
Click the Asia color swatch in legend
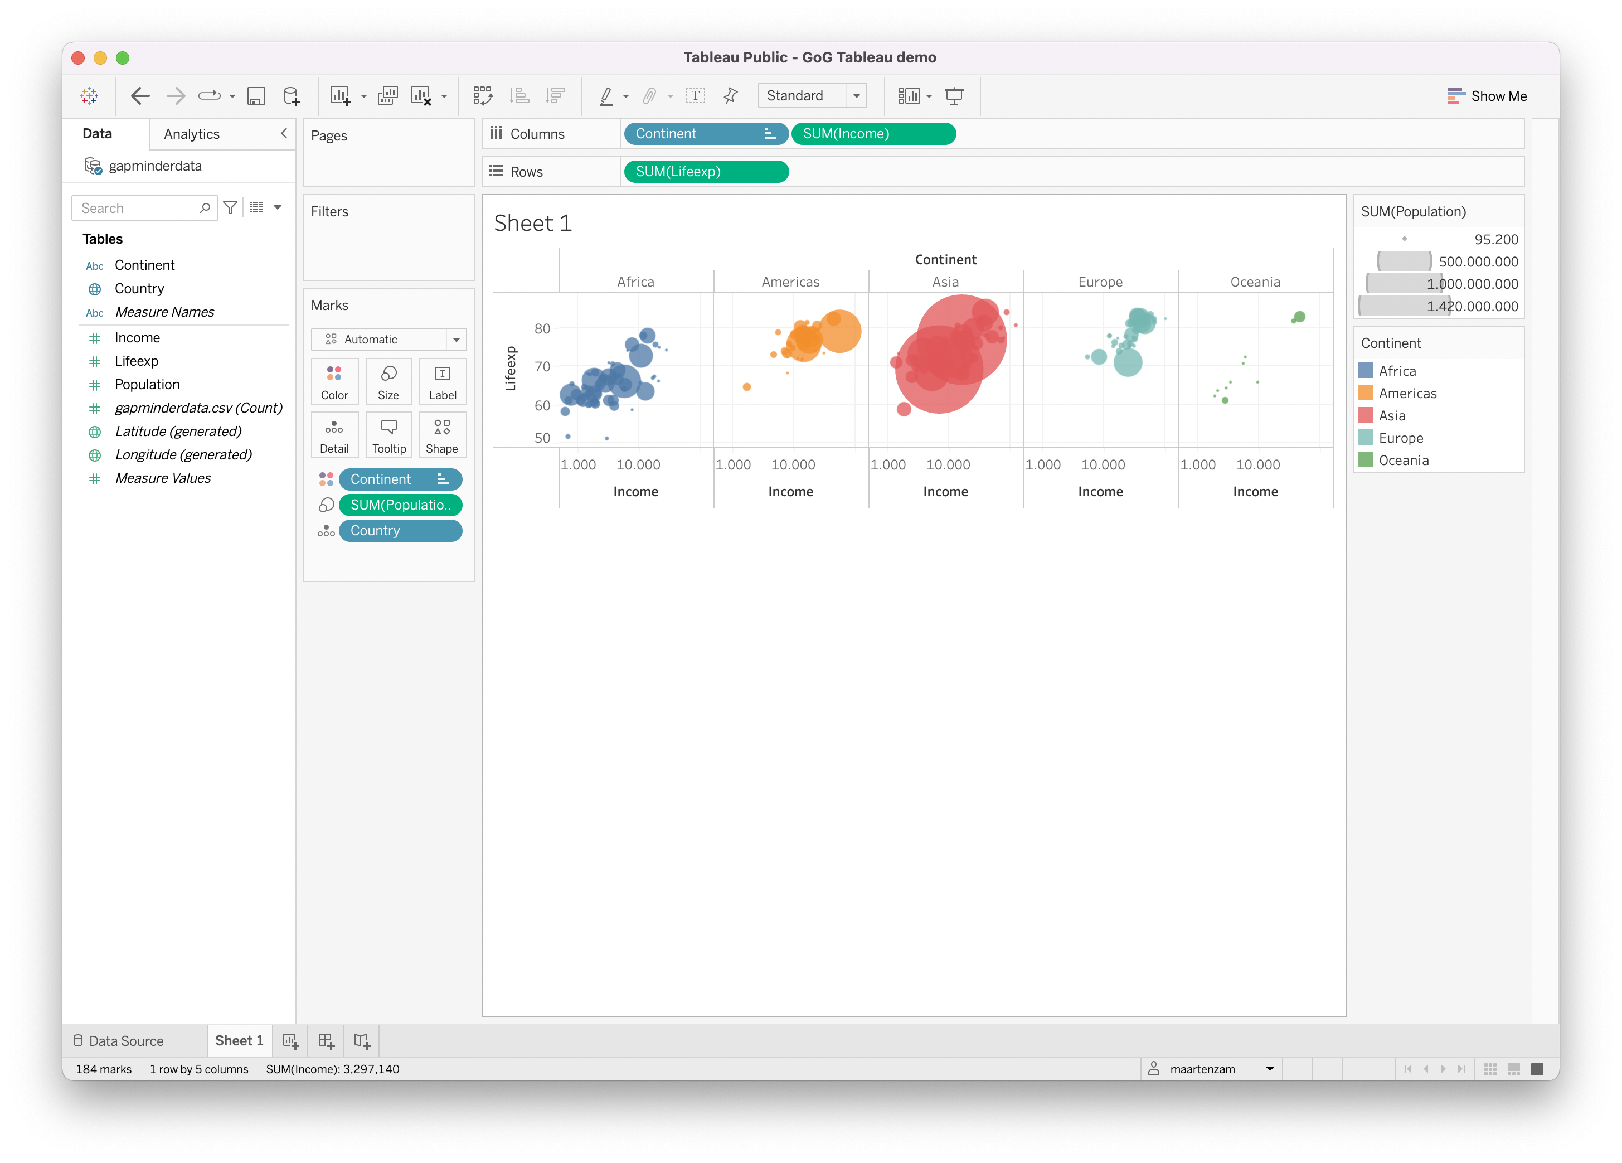tap(1365, 415)
